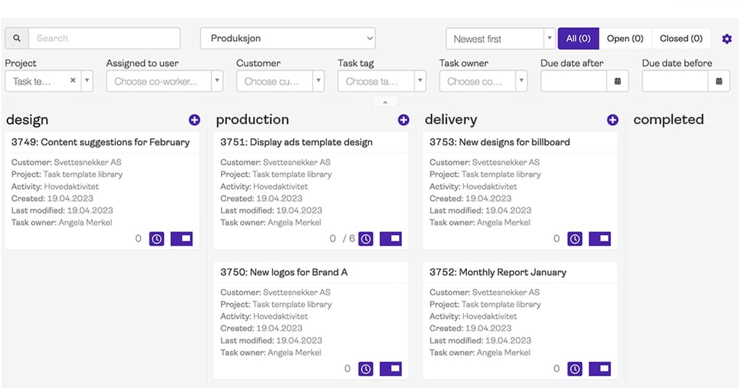Open the Customer filter dropdown

click(x=281, y=81)
